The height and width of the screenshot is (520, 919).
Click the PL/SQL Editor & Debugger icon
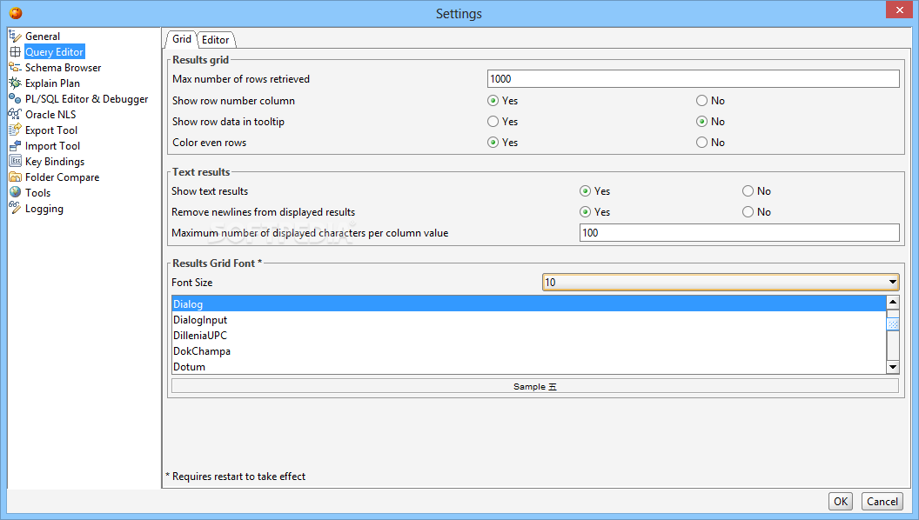16,99
